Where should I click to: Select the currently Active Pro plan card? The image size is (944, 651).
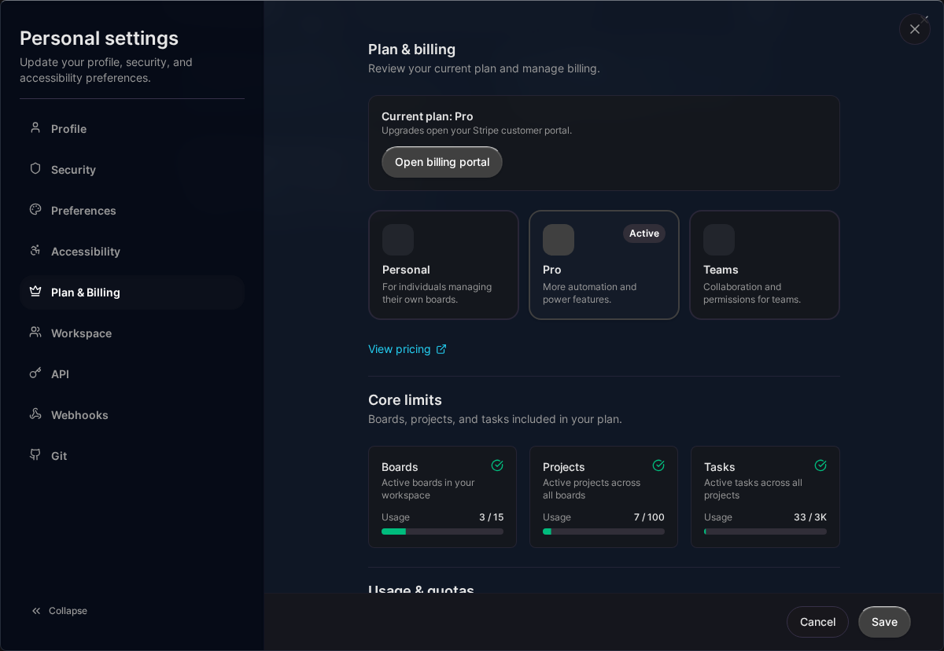[603, 265]
